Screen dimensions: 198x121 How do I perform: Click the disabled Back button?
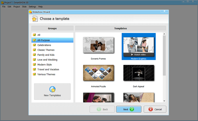pos(102,109)
